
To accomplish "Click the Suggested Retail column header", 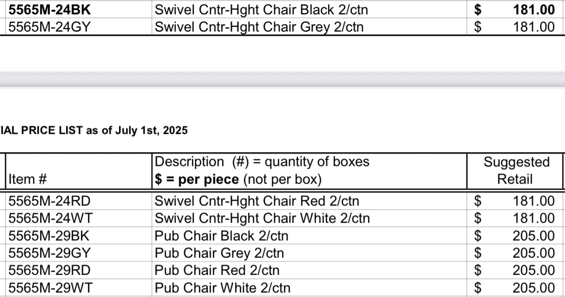I will click(x=516, y=171).
